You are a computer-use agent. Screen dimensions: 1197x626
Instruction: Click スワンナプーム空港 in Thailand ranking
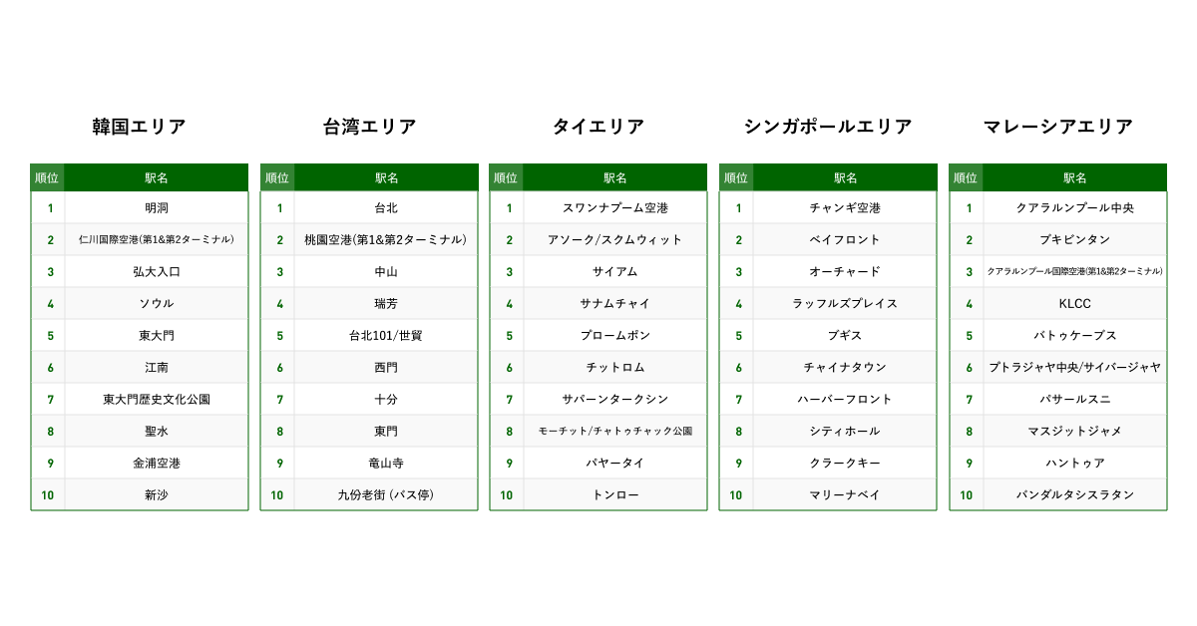pyautogui.click(x=615, y=208)
